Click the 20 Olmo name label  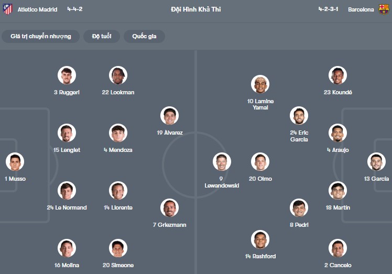click(260, 179)
